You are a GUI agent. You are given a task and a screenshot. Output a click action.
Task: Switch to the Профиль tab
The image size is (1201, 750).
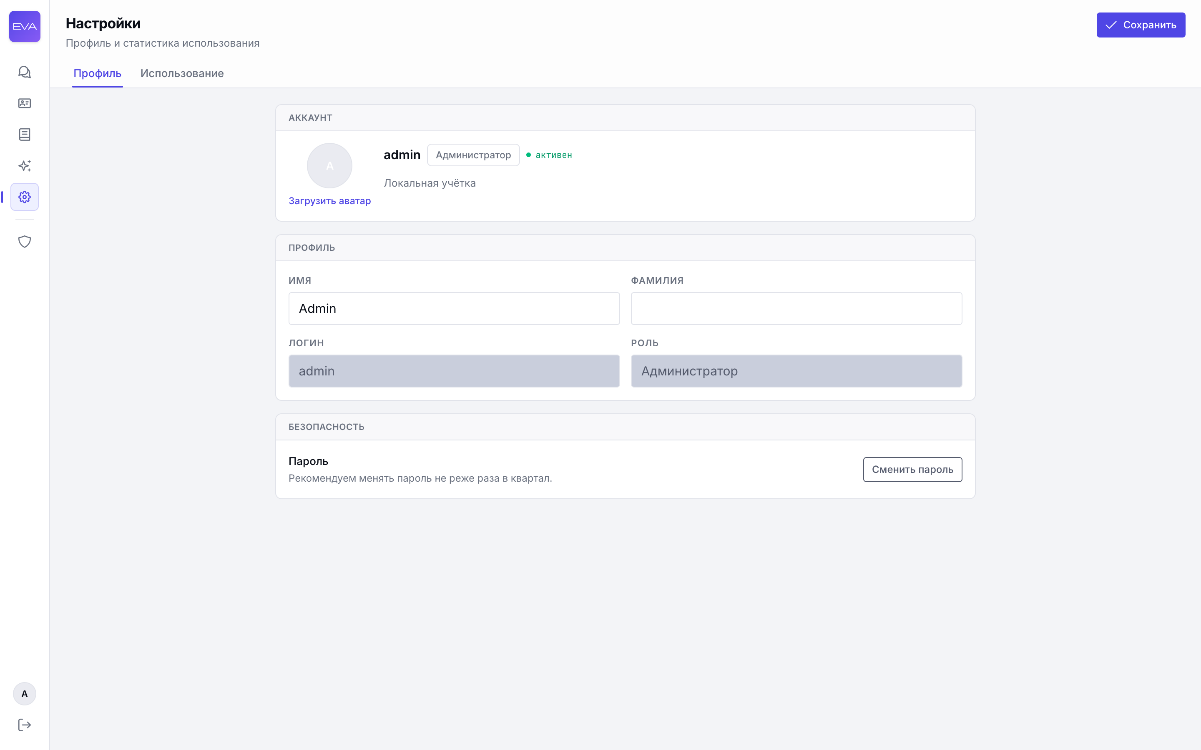click(x=97, y=73)
